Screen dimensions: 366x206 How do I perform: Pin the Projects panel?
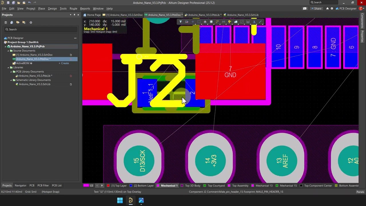74,15
